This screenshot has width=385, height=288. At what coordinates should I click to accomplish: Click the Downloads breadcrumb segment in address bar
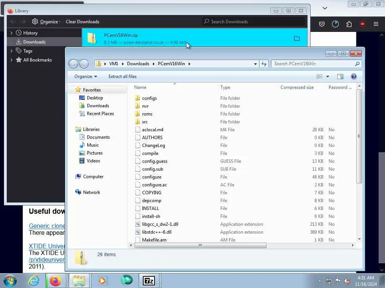[138, 64]
